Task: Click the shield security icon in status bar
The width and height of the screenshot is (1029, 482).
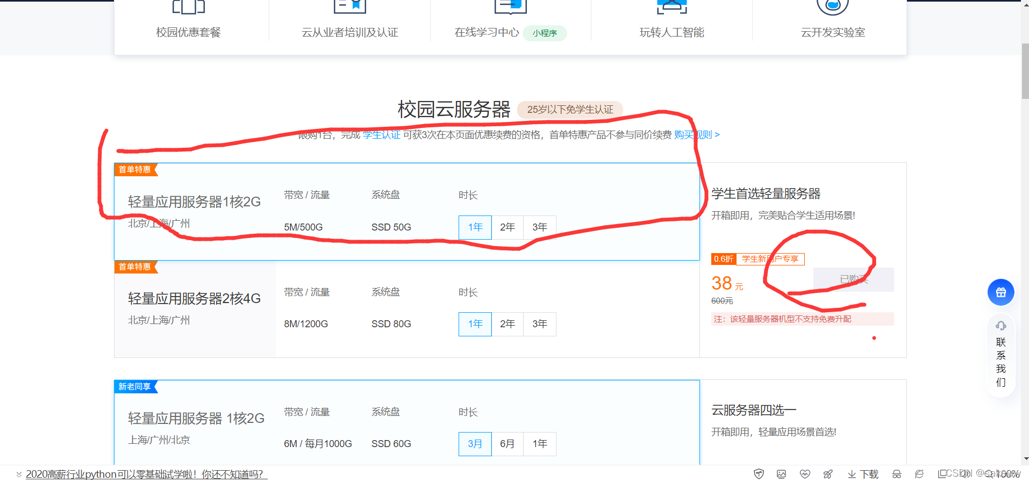Action: pyautogui.click(x=759, y=474)
